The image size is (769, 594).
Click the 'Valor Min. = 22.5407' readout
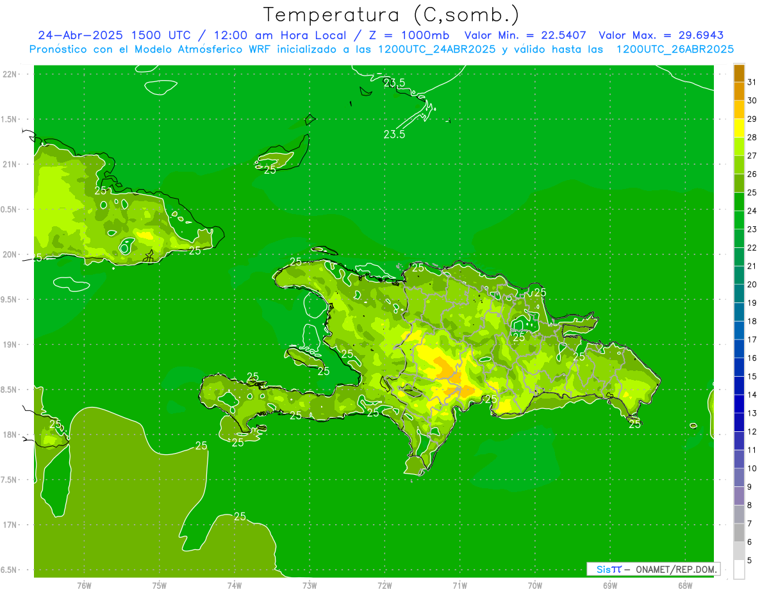(x=525, y=35)
